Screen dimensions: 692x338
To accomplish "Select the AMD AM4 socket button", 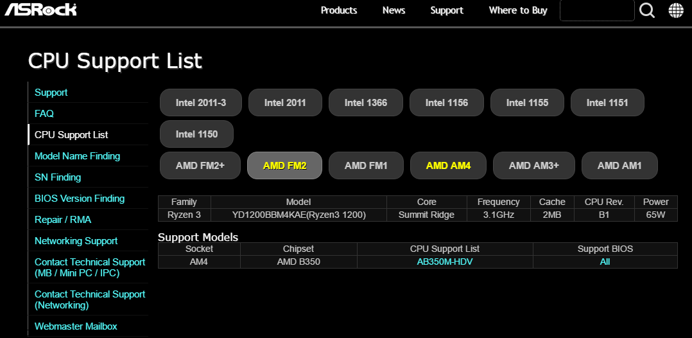I will pos(448,166).
